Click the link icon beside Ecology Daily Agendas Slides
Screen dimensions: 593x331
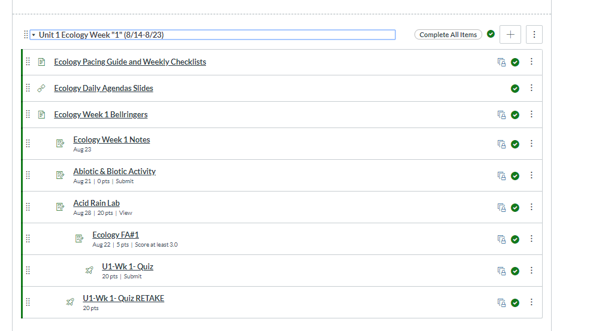coord(41,89)
